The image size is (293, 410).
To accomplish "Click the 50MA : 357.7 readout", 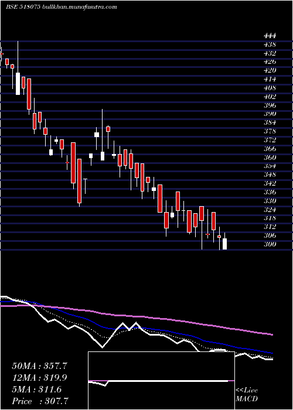I will click(x=39, y=366).
